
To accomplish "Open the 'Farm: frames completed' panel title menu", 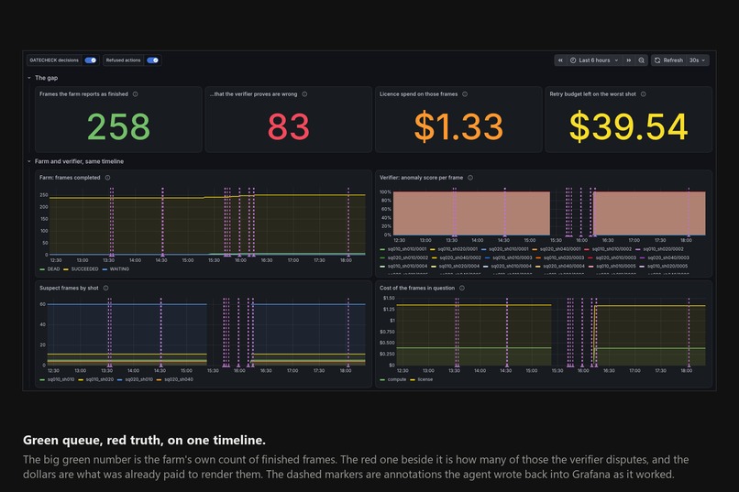I will tap(70, 178).
